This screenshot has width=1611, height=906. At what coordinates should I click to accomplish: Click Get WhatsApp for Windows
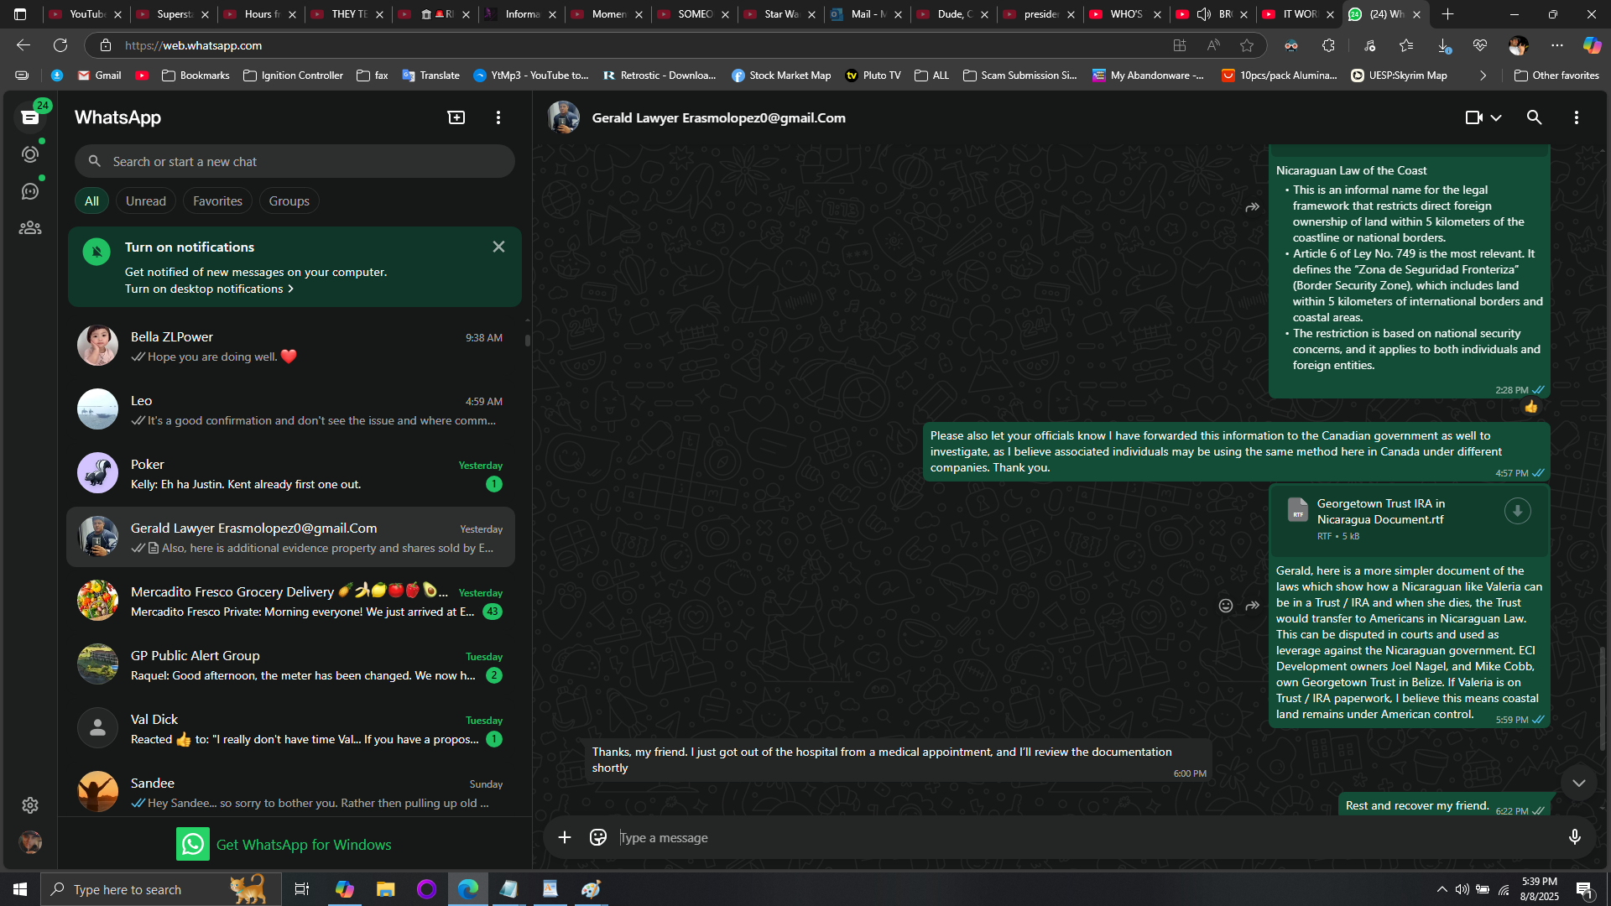[x=303, y=845]
